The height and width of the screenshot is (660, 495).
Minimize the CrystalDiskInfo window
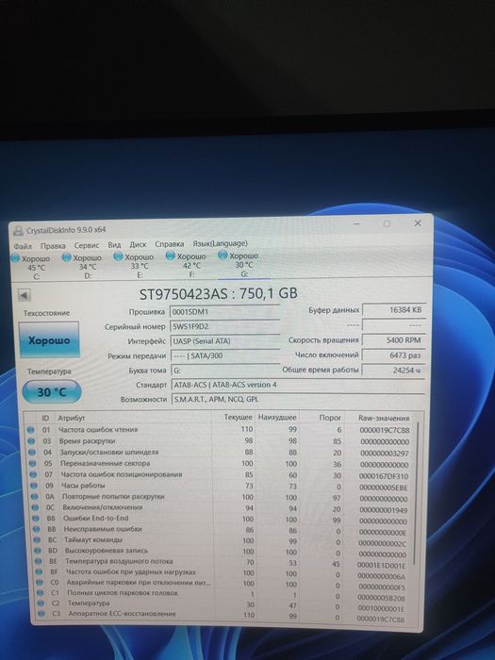point(357,223)
